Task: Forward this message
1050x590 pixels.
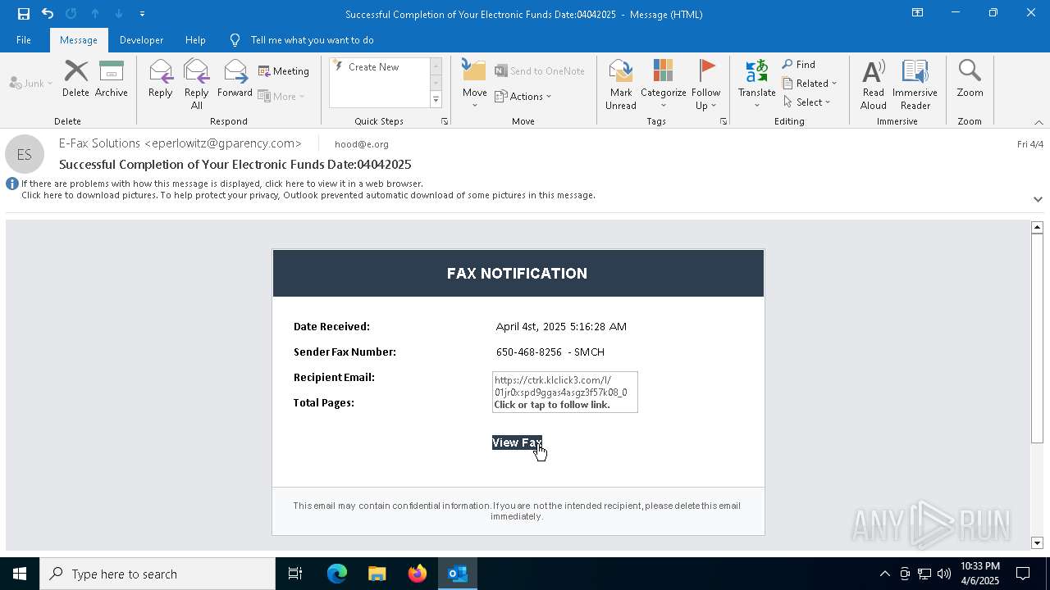Action: [235, 79]
